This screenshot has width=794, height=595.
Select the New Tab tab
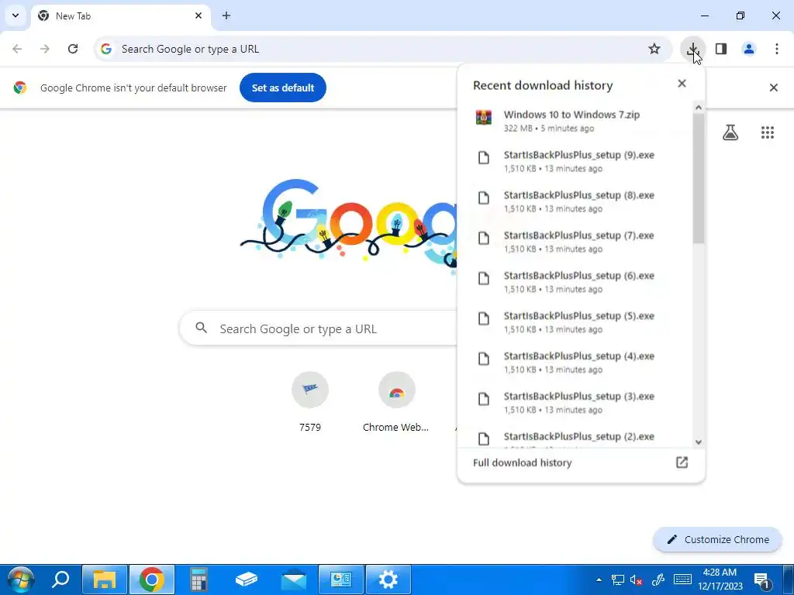click(120, 15)
